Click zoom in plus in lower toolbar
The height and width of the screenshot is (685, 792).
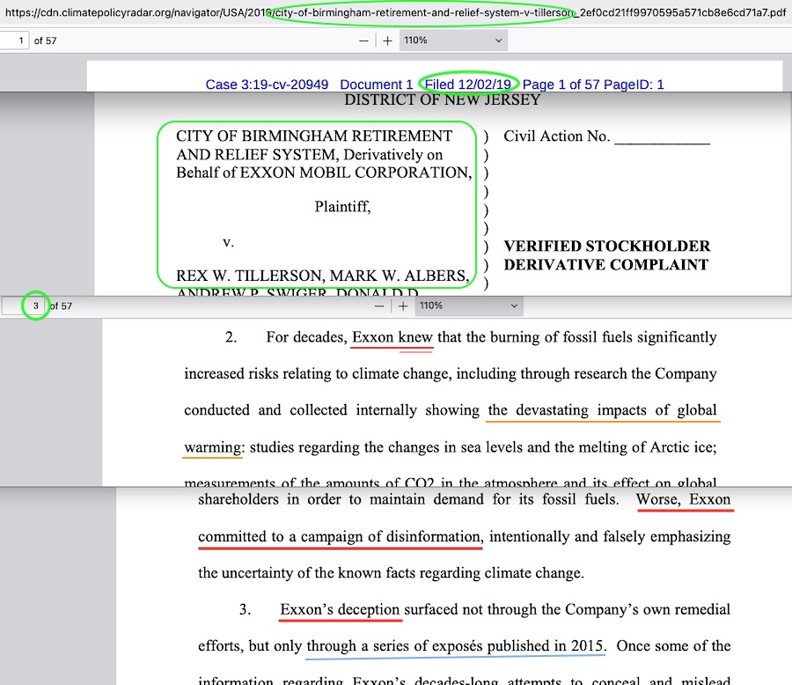point(403,306)
